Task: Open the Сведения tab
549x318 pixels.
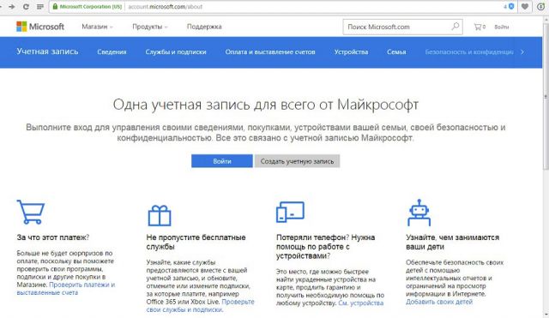Action: pos(112,51)
